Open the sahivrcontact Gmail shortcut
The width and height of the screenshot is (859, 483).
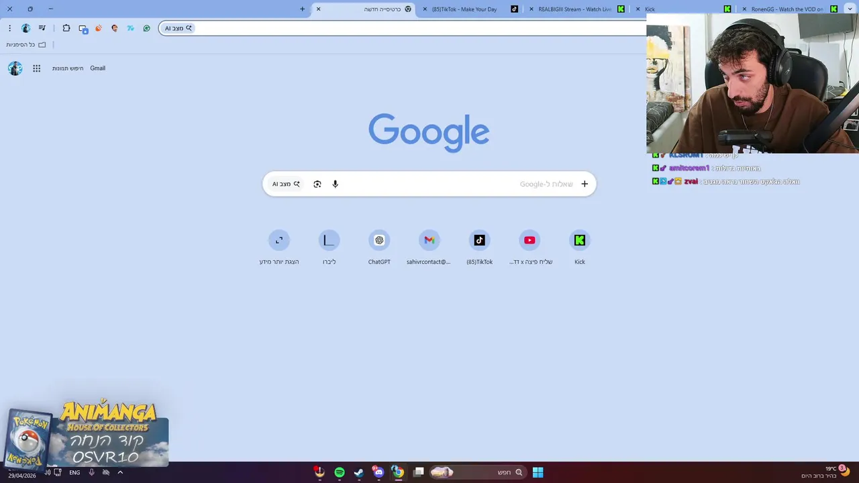[x=429, y=248]
